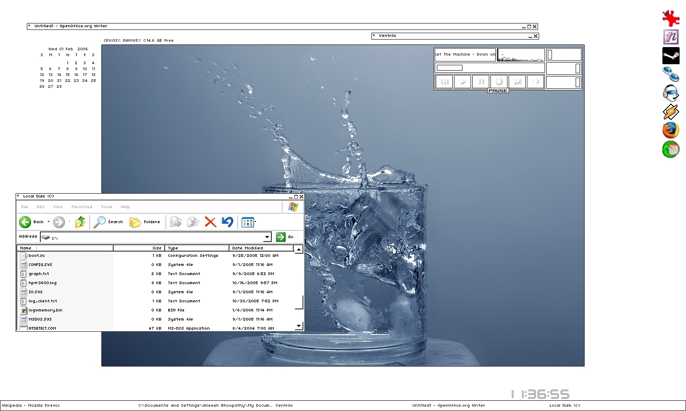686x411 pixels.
Task: Click the Up folder icon in Explorer
Action: [x=80, y=222]
